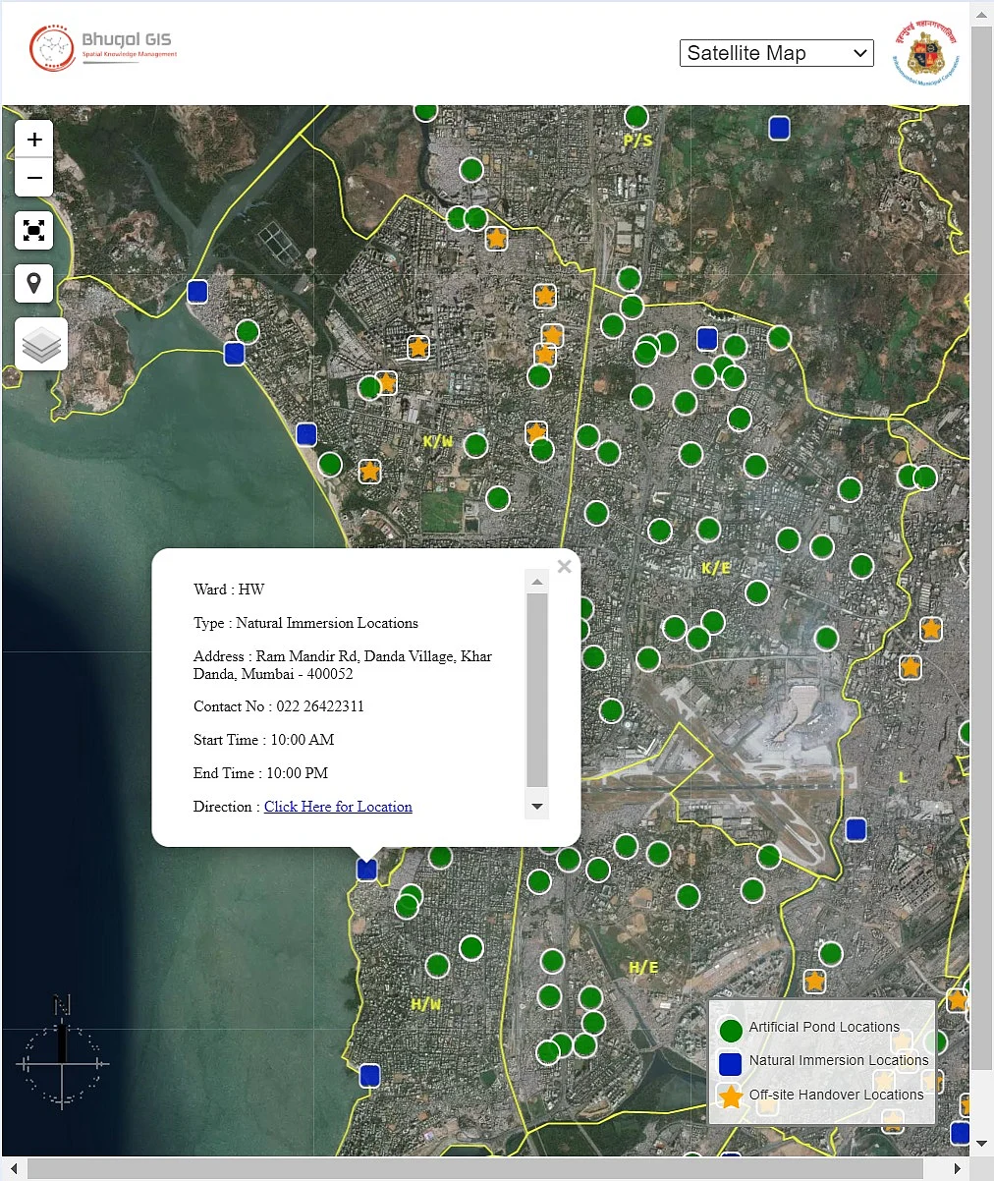Click the horizontal scrollbar left arrow
Image resolution: width=994 pixels, height=1181 pixels.
pyautogui.click(x=14, y=1168)
